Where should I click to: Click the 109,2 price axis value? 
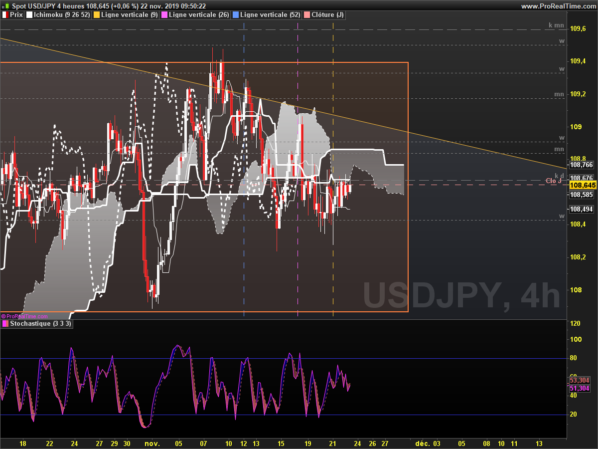coord(578,94)
